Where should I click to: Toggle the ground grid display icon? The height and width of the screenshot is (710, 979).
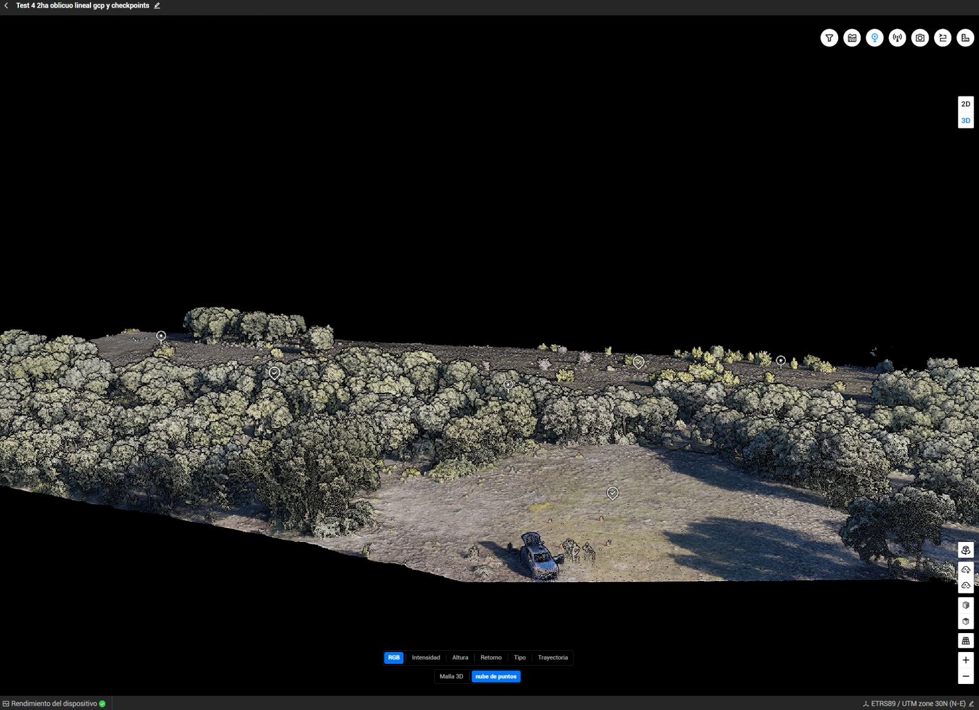[965, 641]
